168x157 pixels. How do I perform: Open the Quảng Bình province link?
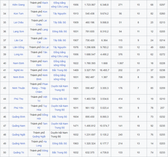(x=18, y=117)
